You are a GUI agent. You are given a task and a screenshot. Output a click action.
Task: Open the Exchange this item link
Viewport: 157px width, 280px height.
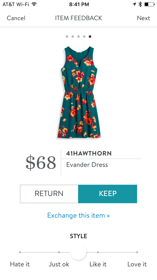click(x=78, y=215)
